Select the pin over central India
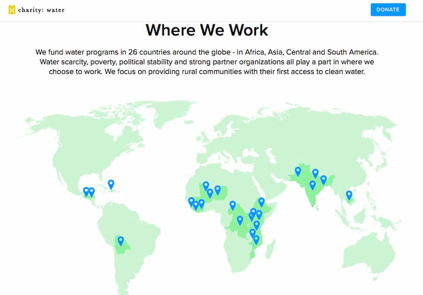This screenshot has height=295, width=423. [313, 186]
